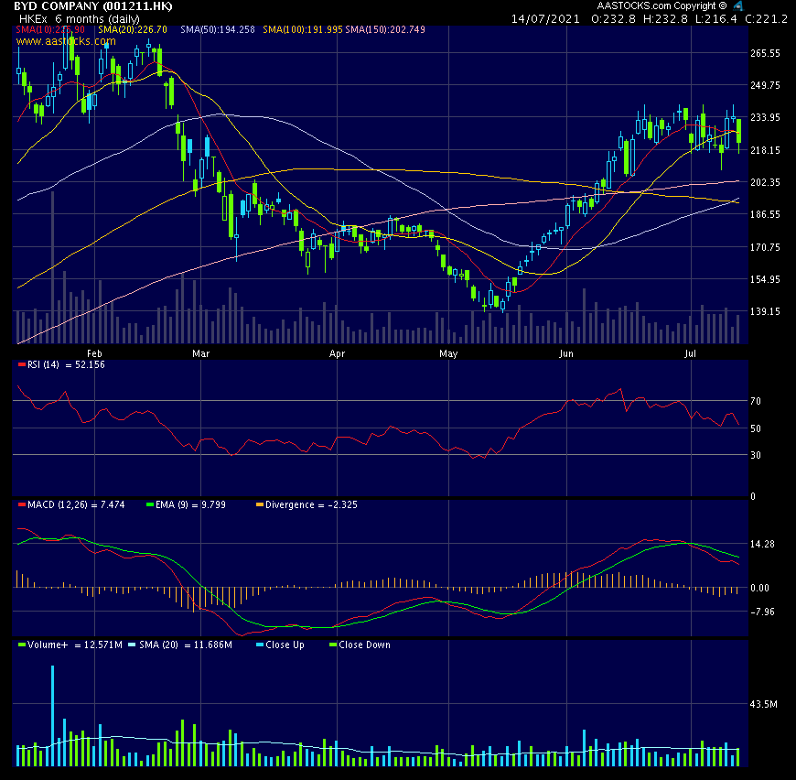Click the RSI 50 level label
Screen dimensions: 796x780
[x=756, y=428]
